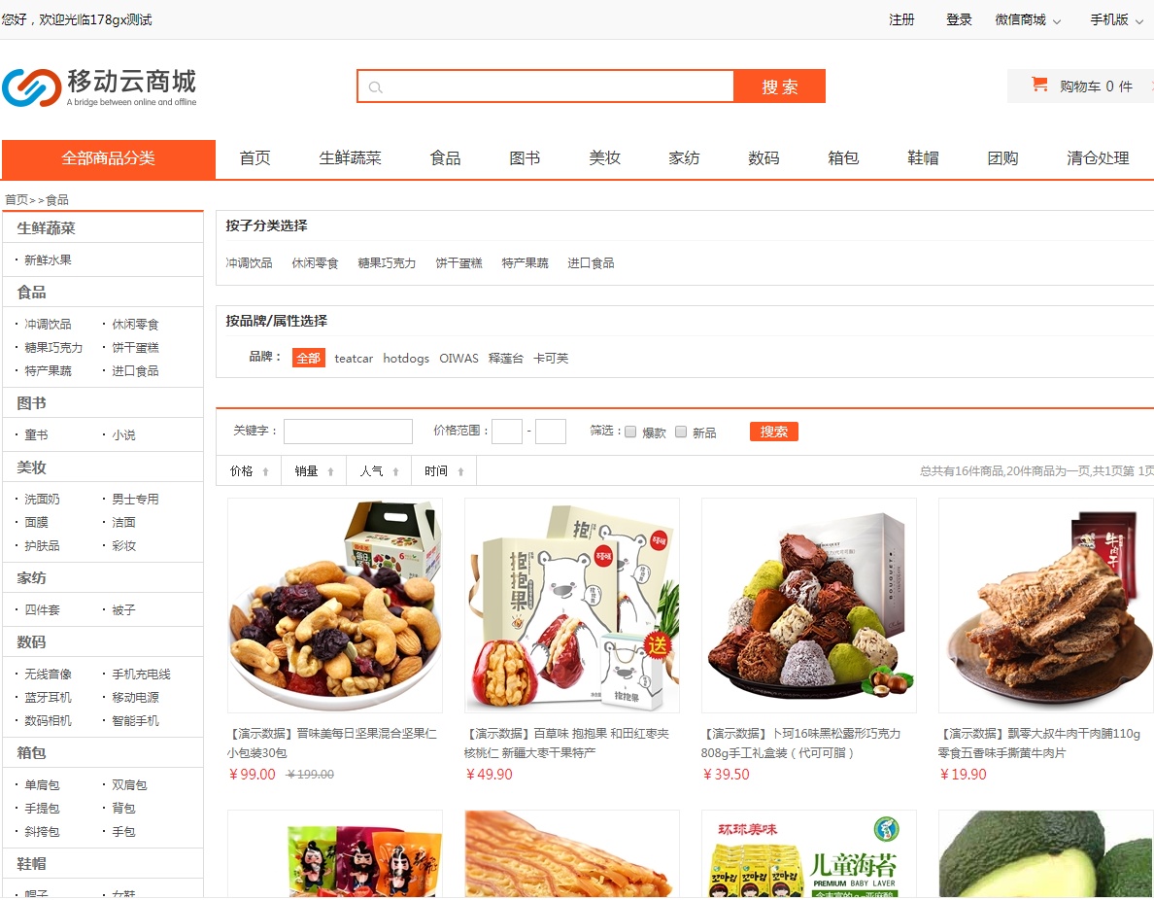Go to 首页 nav tab
This screenshot has height=900, width=1154.
tap(255, 158)
